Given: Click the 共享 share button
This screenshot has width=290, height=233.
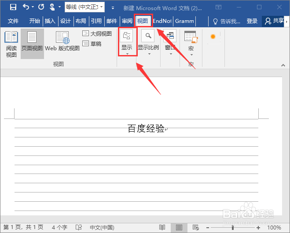Looking at the screenshot, I should (x=274, y=21).
